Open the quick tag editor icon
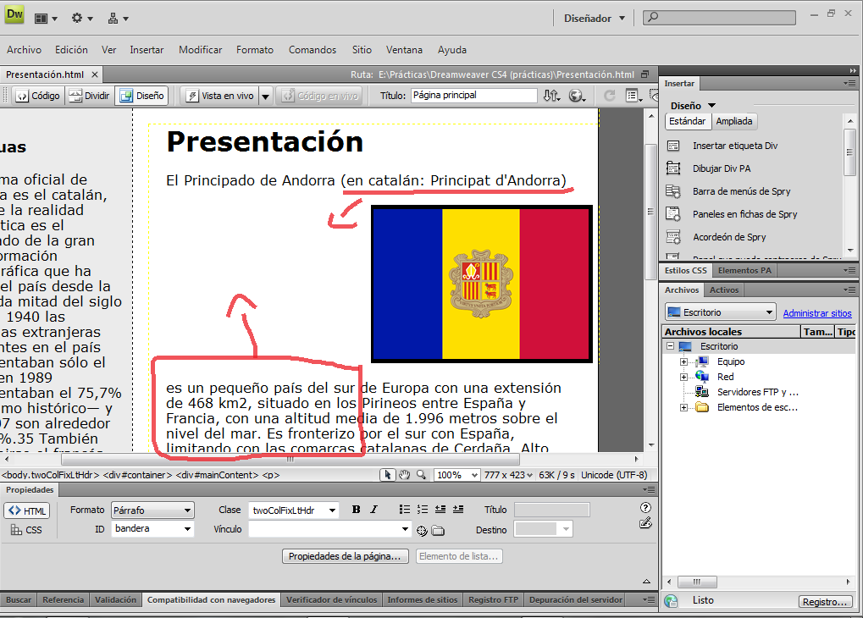The height and width of the screenshot is (618, 863). (645, 523)
